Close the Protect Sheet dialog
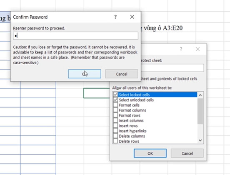230x175 pixels. (x=198, y=49)
